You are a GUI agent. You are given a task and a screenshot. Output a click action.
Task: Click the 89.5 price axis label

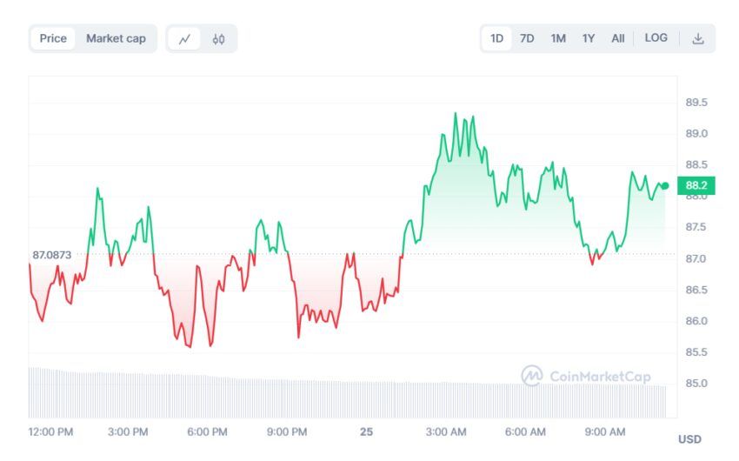click(696, 103)
